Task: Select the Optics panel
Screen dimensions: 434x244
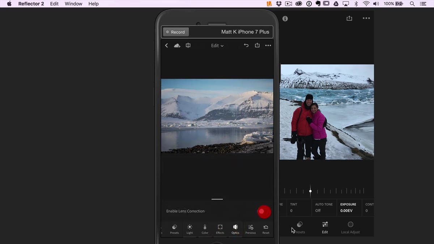Action: [x=235, y=229]
